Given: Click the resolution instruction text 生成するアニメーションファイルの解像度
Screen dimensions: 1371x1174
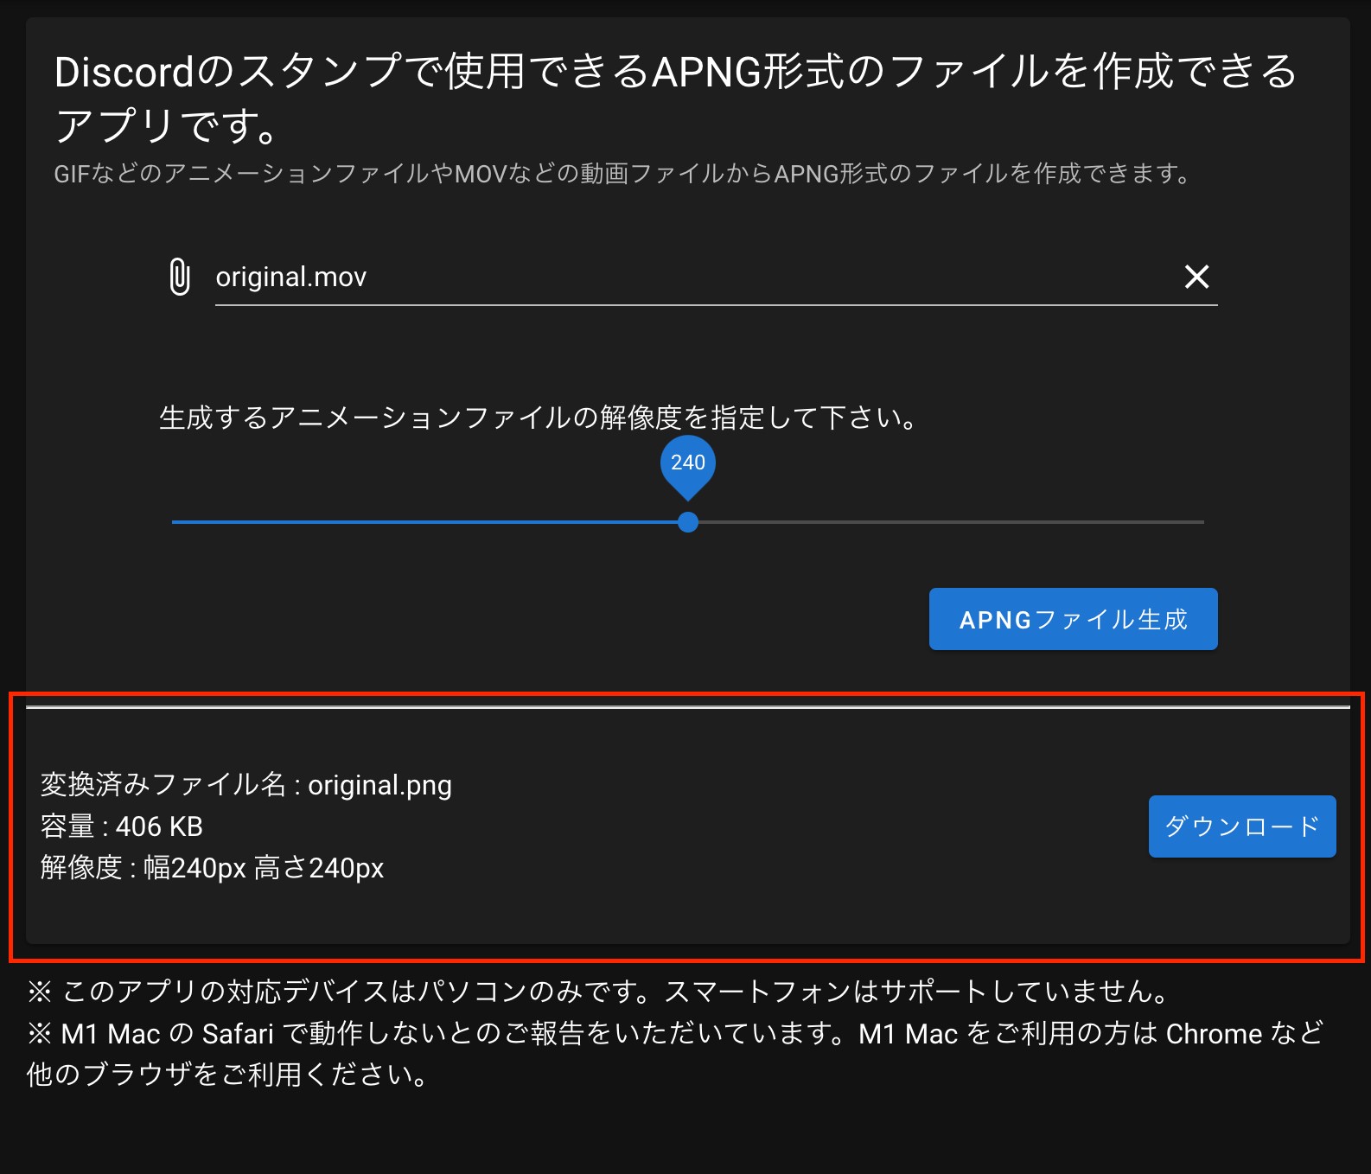Looking at the screenshot, I should (x=539, y=418).
